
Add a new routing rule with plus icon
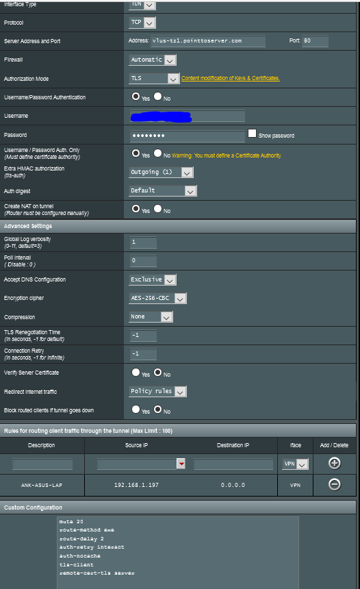pyautogui.click(x=334, y=463)
